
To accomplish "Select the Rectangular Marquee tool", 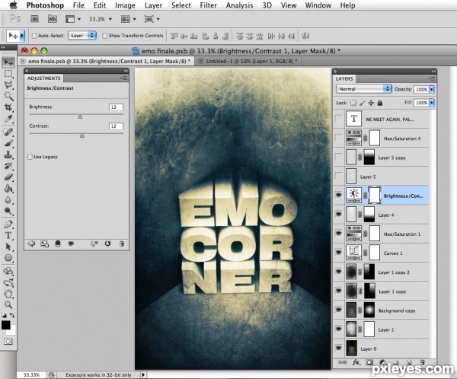I will [8, 74].
